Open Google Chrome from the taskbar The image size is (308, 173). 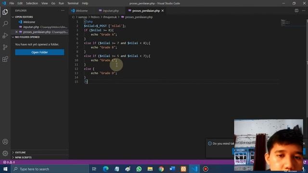[161, 169]
